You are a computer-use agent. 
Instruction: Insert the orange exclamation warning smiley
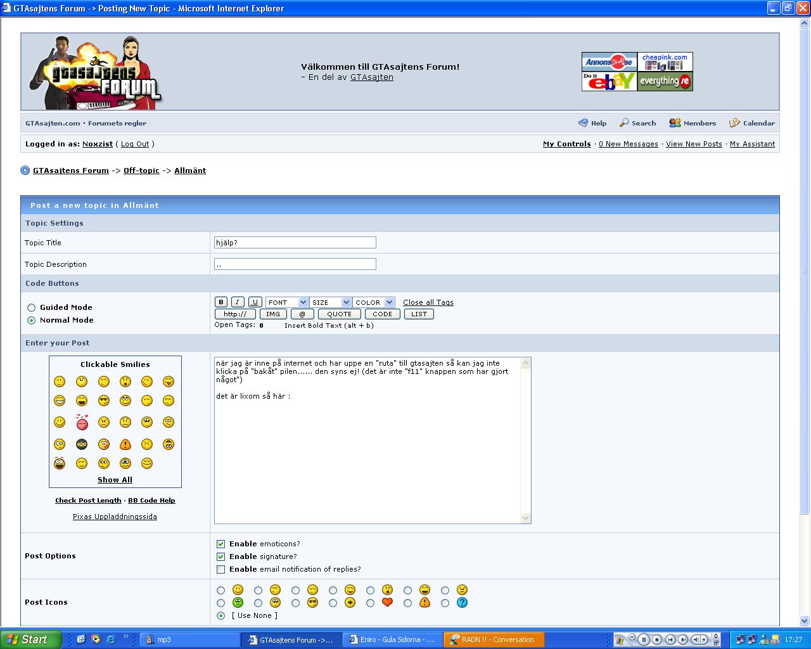point(125,444)
